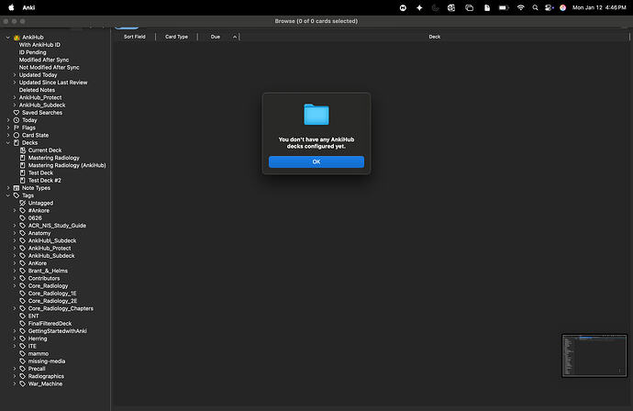Click the Core_Radiology_1E tag icon
633x411 pixels.
(x=23, y=294)
